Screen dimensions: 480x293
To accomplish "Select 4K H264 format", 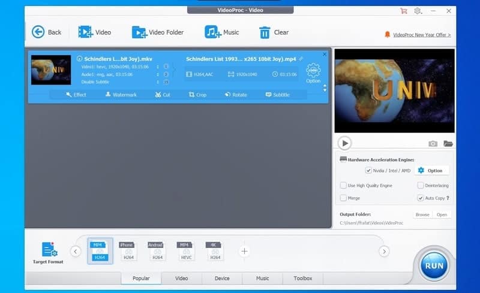I will pyautogui.click(x=215, y=251).
